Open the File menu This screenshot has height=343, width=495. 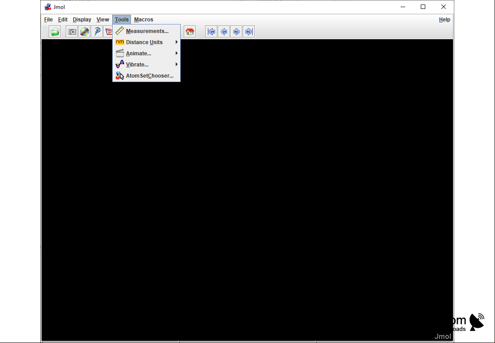pyautogui.click(x=48, y=20)
